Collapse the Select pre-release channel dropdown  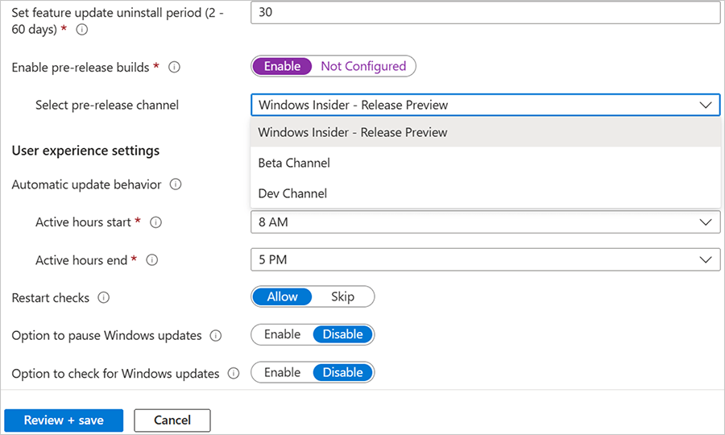point(706,105)
